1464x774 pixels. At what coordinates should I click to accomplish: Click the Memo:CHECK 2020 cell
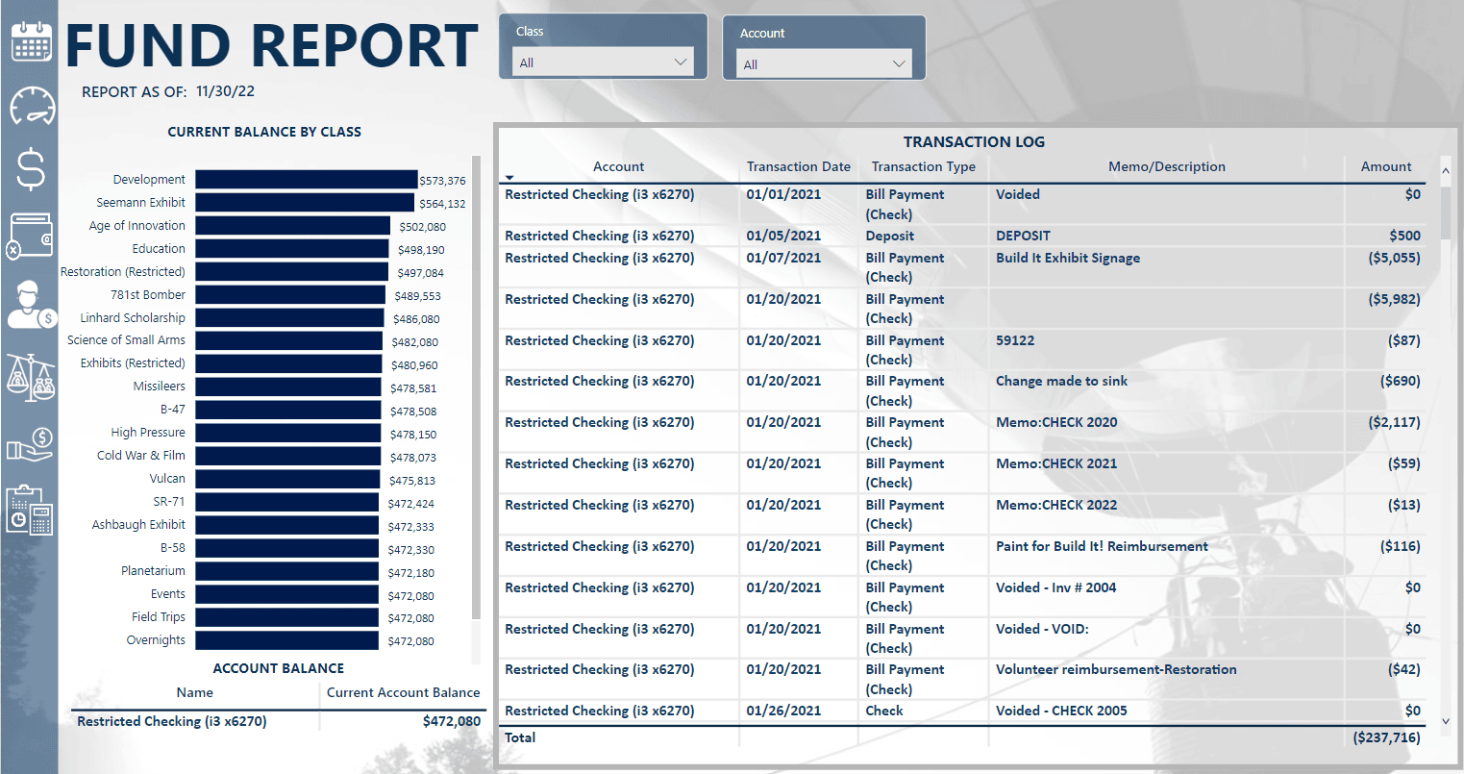tap(1056, 422)
